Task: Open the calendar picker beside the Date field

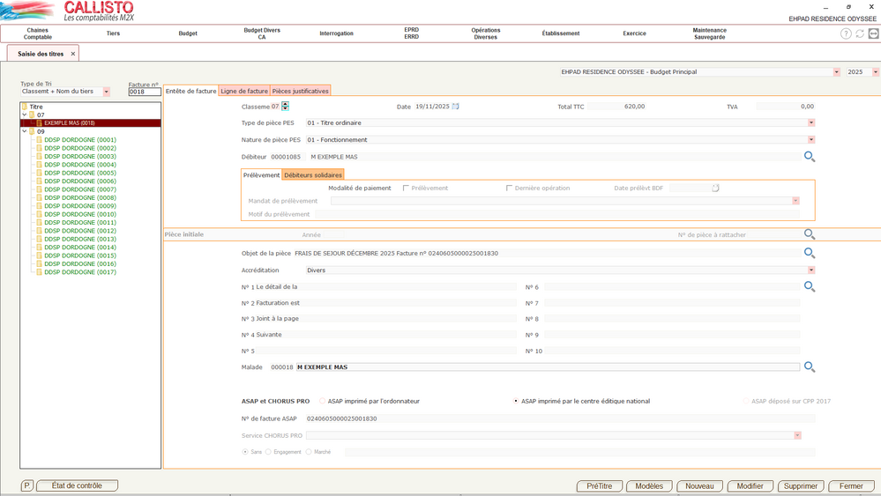Action: point(456,107)
